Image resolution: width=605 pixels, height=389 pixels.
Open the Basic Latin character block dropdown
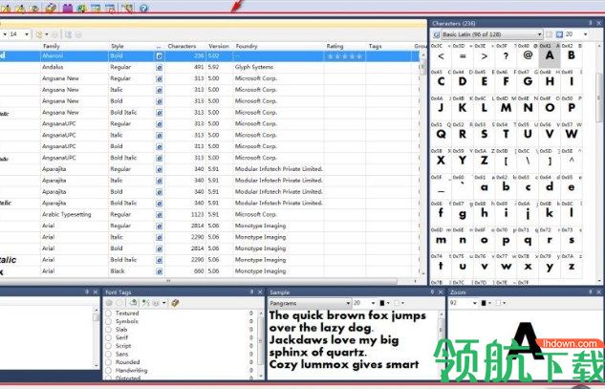pyautogui.click(x=539, y=34)
